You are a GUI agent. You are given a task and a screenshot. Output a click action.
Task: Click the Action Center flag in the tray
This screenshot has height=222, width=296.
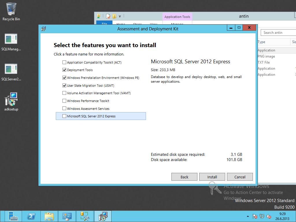(255, 216)
